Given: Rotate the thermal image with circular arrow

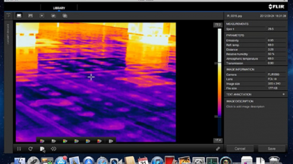Looking at the screenshot, I should click(31, 149).
